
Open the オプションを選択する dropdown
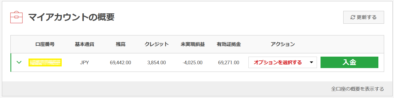pyautogui.click(x=282, y=62)
